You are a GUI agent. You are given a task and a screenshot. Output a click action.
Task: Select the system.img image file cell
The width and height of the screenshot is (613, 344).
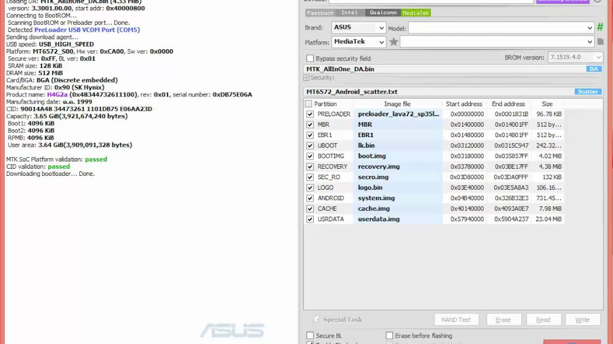[x=398, y=198]
